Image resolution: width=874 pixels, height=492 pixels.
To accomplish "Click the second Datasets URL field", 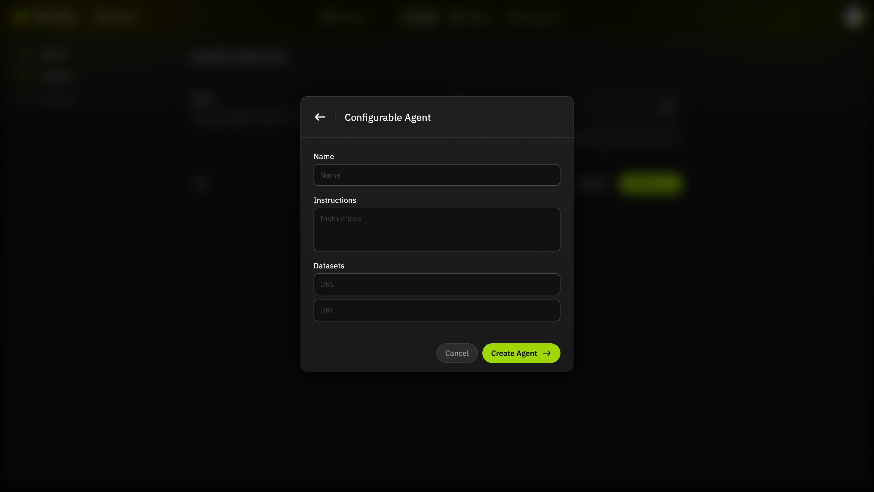I will coord(437,310).
